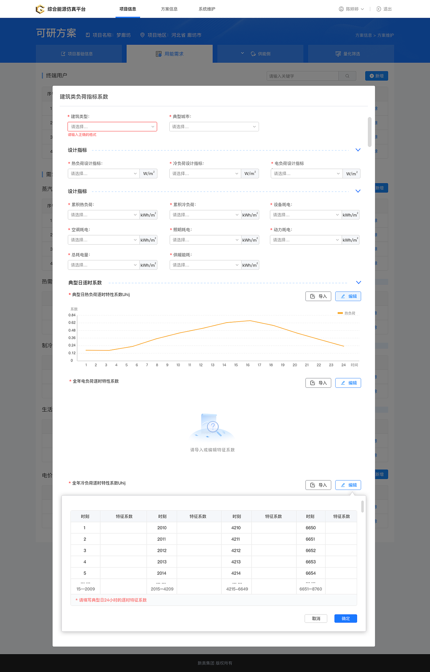This screenshot has width=430, height=672.
Task: Switch to 项目基础信息 tab
Action: point(79,54)
